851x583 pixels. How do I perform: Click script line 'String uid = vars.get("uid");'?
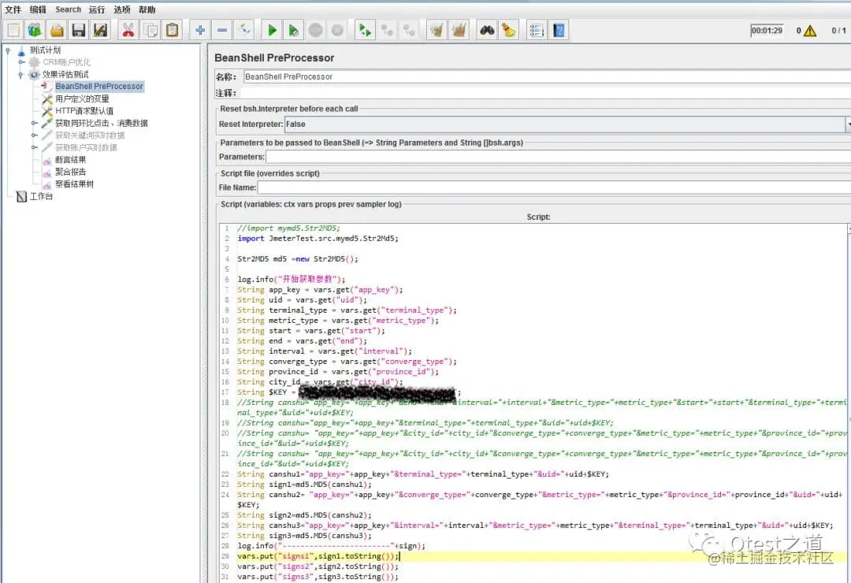(302, 299)
